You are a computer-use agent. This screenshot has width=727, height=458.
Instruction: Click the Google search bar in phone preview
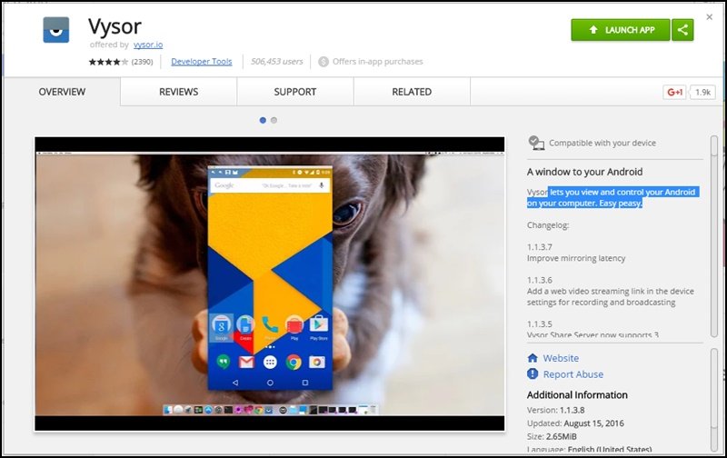tap(270, 185)
